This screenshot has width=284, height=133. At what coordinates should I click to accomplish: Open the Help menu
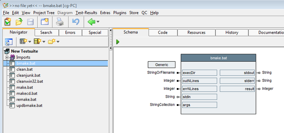[x=154, y=13]
